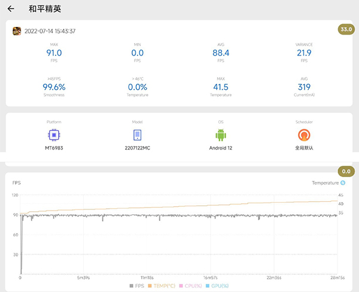This screenshot has height=292, width=359.
Task: Click the 41.5 MAX Temperature value
Action: click(221, 87)
